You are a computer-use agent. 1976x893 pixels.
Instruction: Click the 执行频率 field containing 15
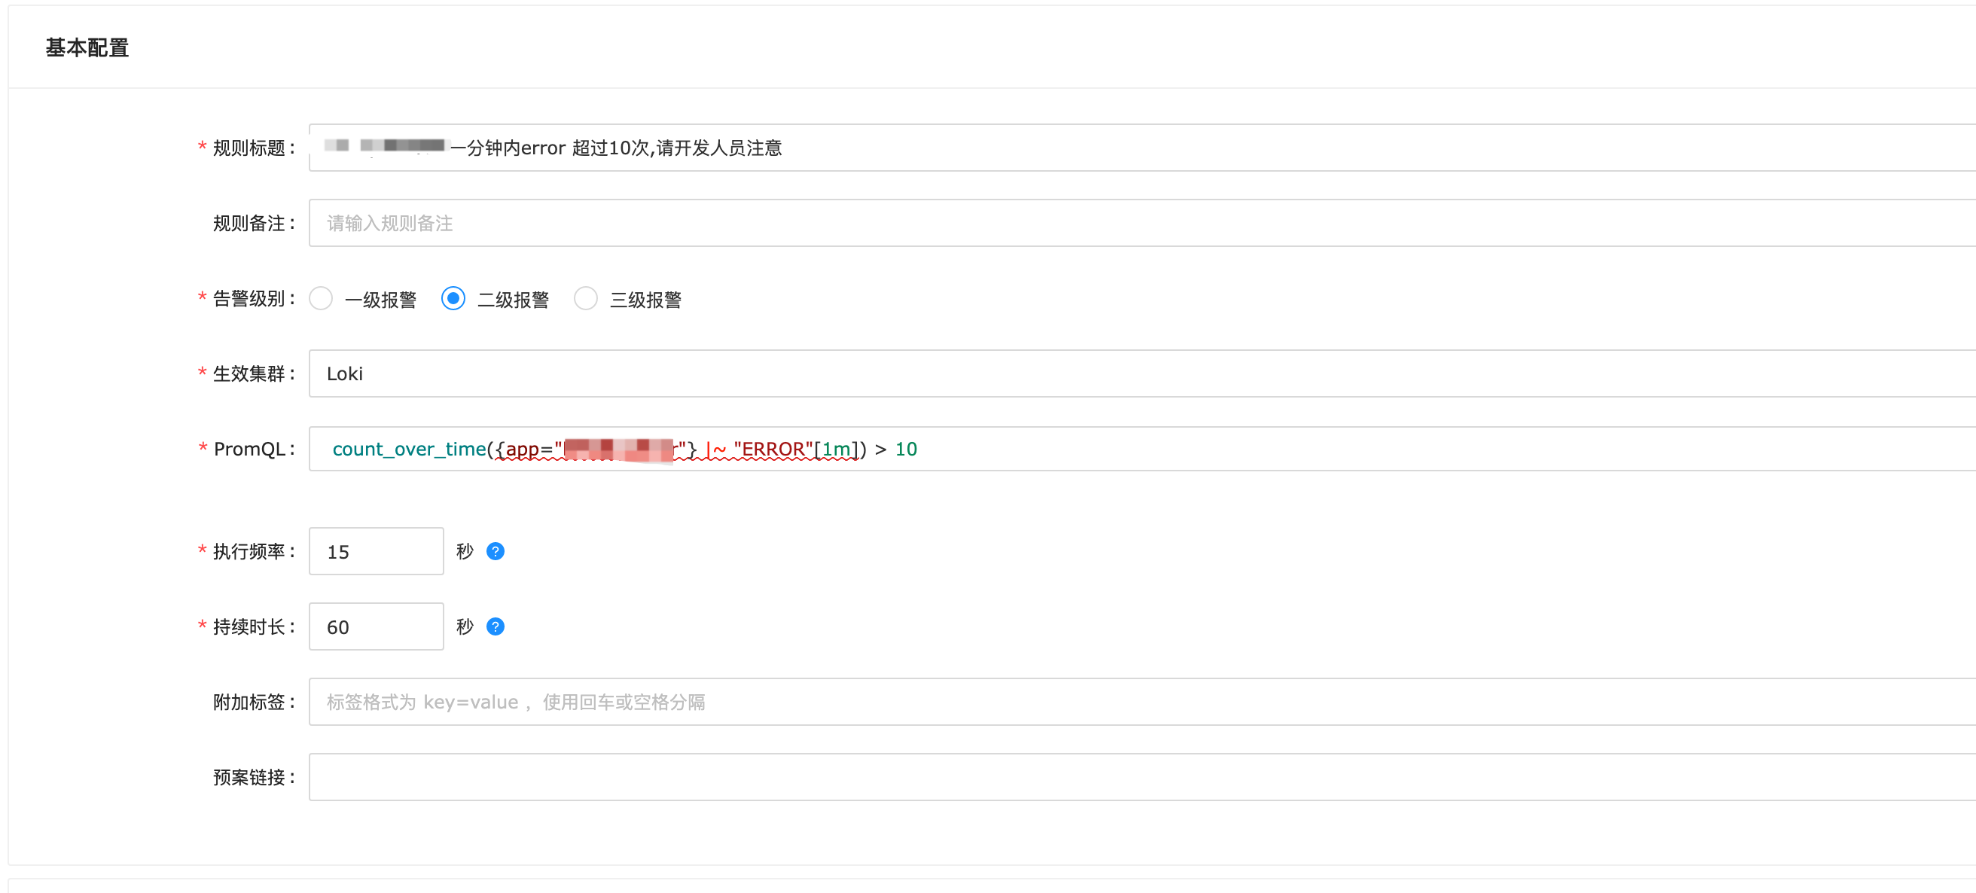tap(376, 552)
